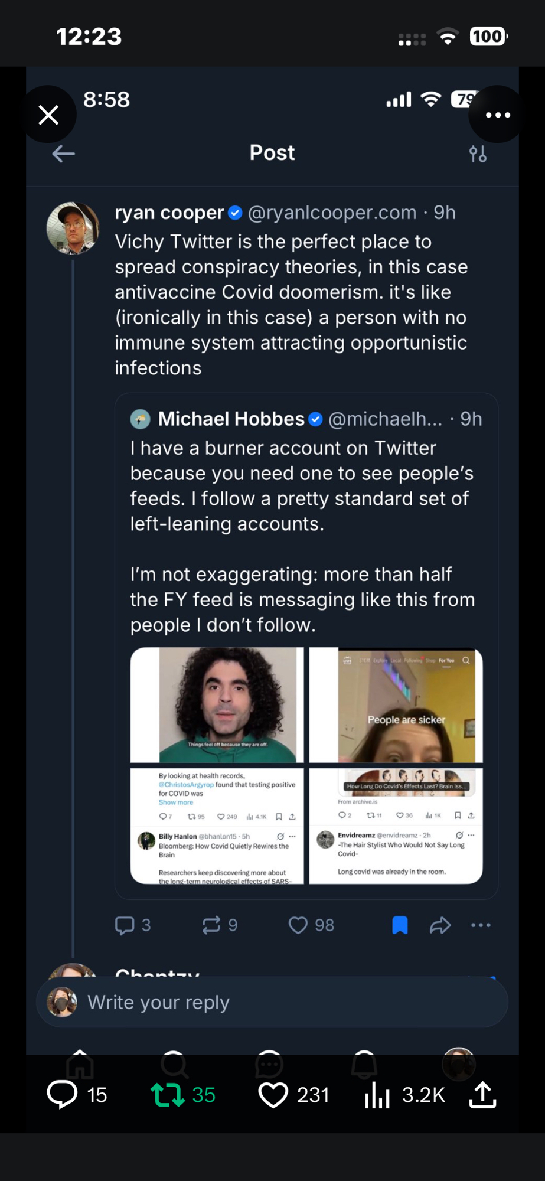Open the three-dot options menu in viewer
Image resolution: width=545 pixels, height=1181 pixels.
click(x=498, y=115)
